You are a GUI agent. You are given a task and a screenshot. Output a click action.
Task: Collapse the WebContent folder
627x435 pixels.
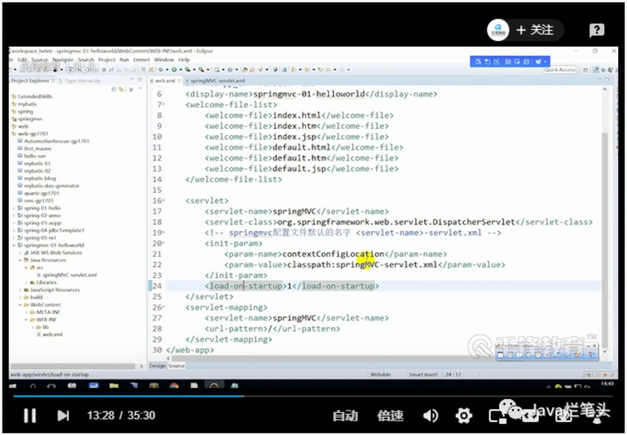[20, 304]
